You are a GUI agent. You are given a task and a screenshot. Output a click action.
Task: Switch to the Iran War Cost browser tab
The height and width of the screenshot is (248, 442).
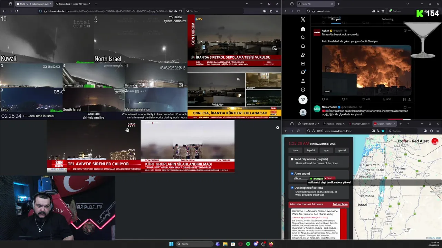tap(359, 124)
